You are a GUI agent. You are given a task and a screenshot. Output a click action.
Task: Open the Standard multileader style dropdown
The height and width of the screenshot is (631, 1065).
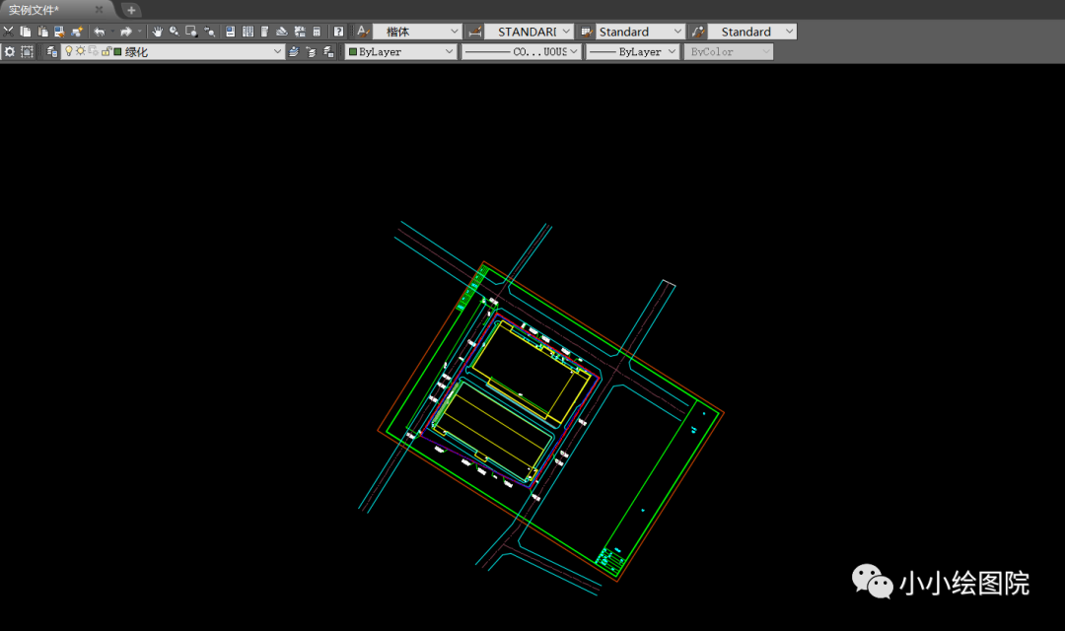[x=752, y=32]
